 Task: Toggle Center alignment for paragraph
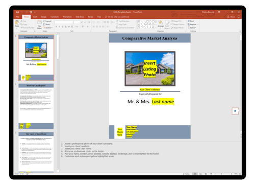click(97, 27)
